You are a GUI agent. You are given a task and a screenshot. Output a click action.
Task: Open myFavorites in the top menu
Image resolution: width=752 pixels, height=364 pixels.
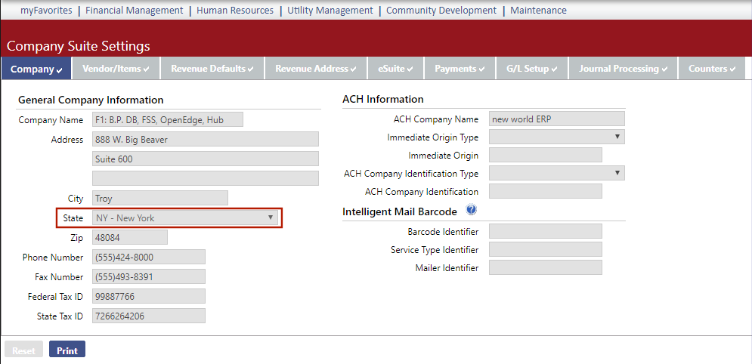coord(46,11)
